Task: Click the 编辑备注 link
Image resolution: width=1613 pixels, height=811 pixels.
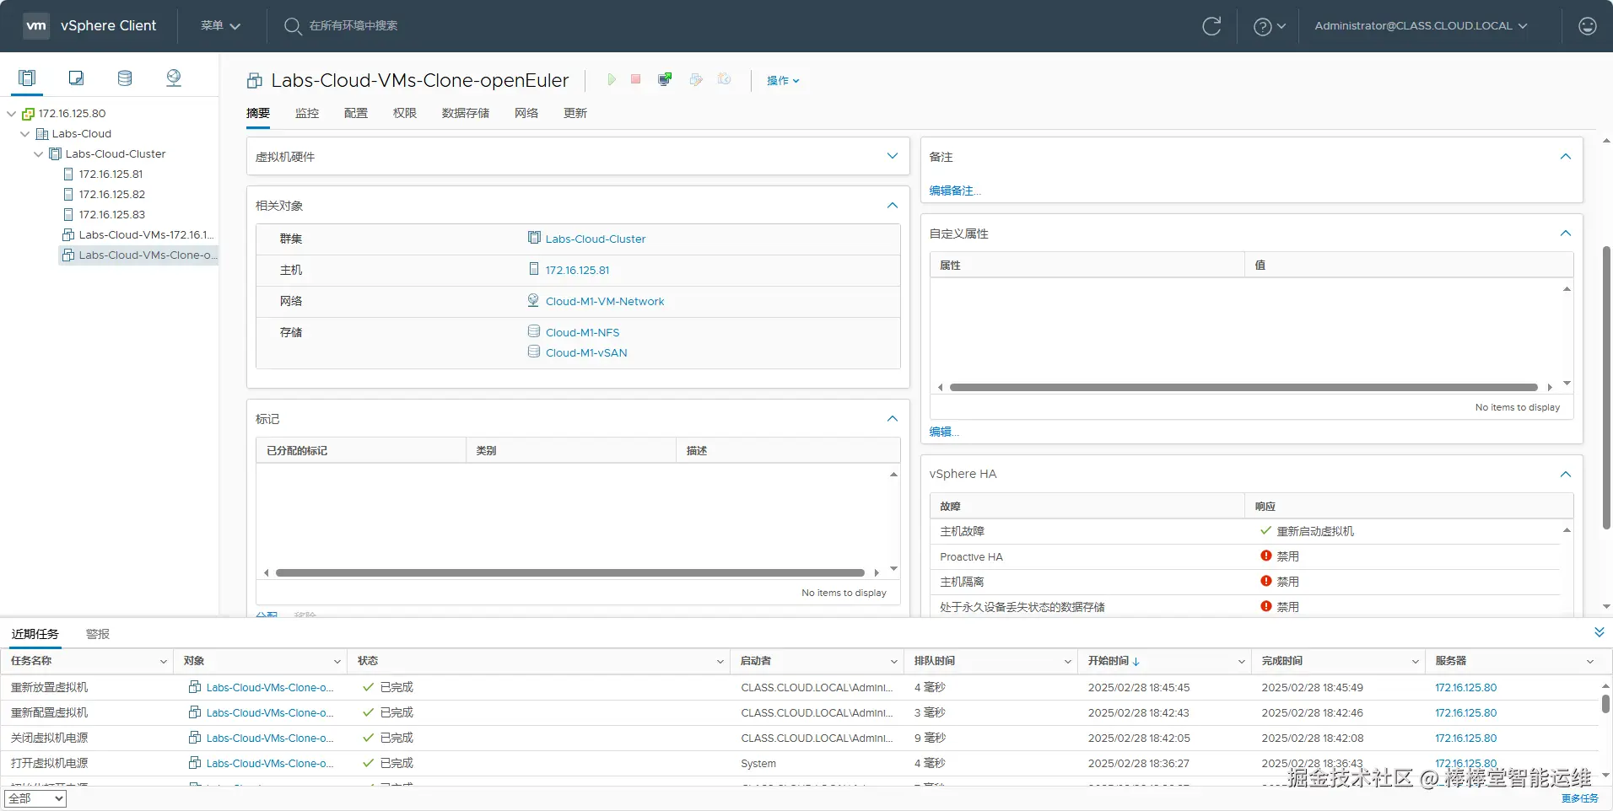Action: [x=955, y=191]
